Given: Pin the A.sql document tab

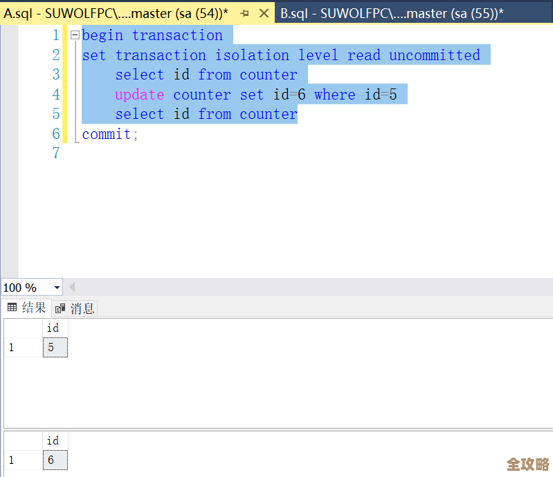Looking at the screenshot, I should pyautogui.click(x=244, y=13).
